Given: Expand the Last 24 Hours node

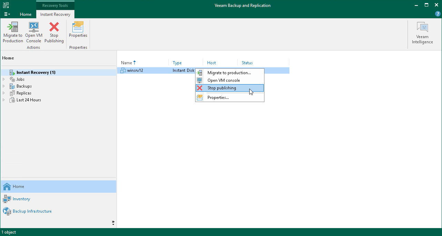Looking at the screenshot, I should pos(3,100).
